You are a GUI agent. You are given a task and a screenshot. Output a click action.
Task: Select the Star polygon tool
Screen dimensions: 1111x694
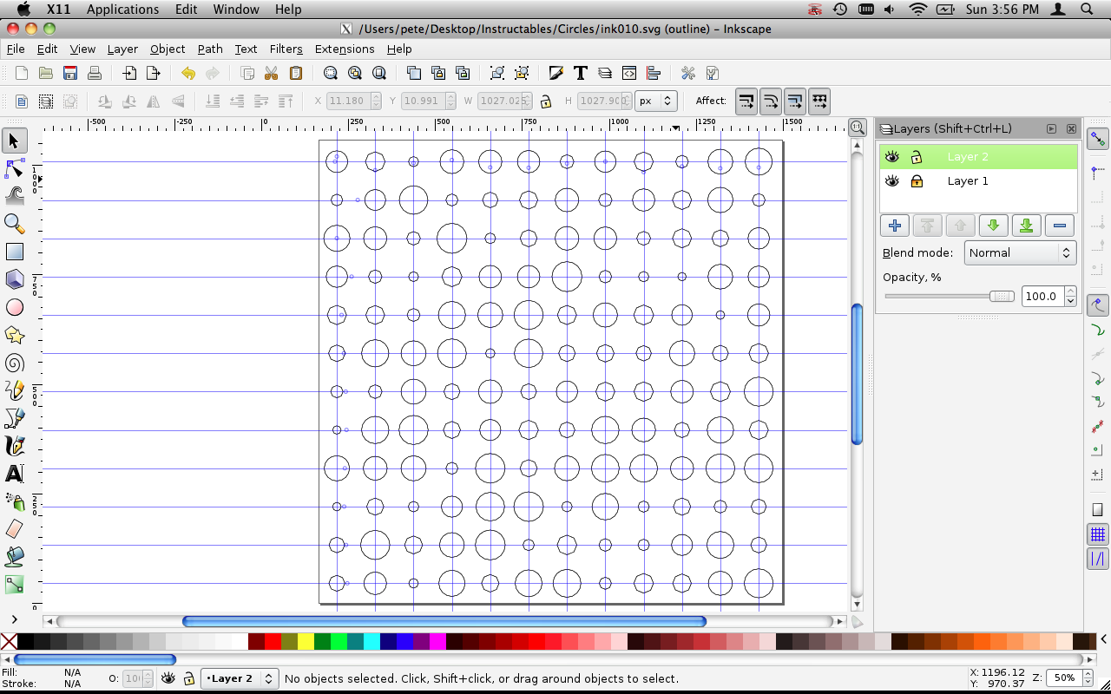click(14, 335)
